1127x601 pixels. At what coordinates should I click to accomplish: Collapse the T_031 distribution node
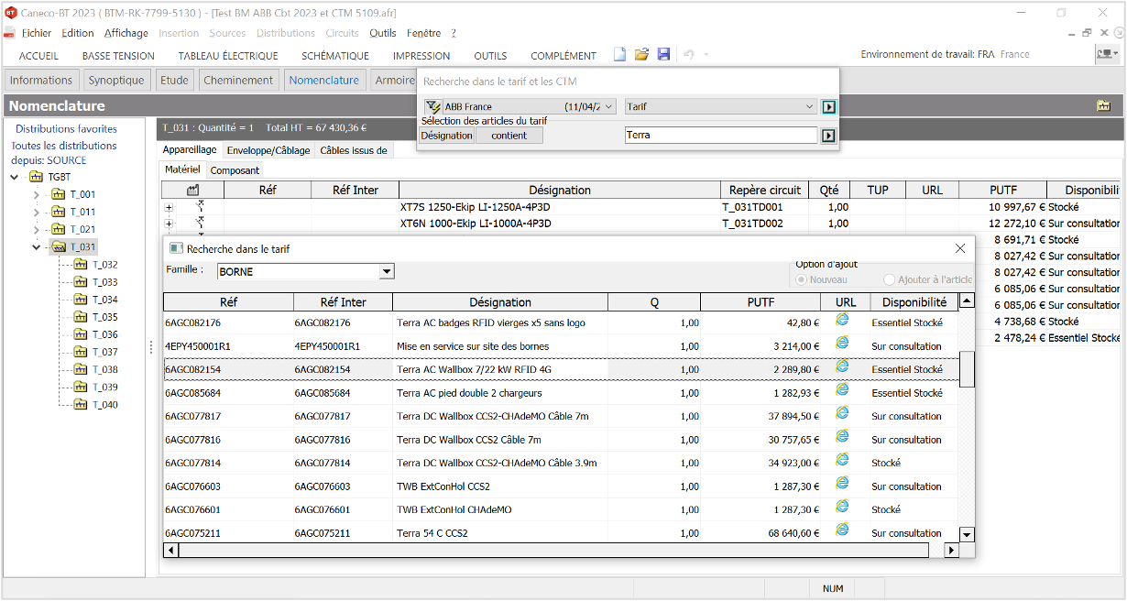[37, 247]
